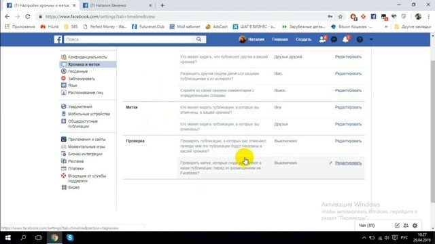Image resolution: width=435 pixels, height=244 pixels.
Task: Open the Messenger icon
Action: tap(334, 39)
